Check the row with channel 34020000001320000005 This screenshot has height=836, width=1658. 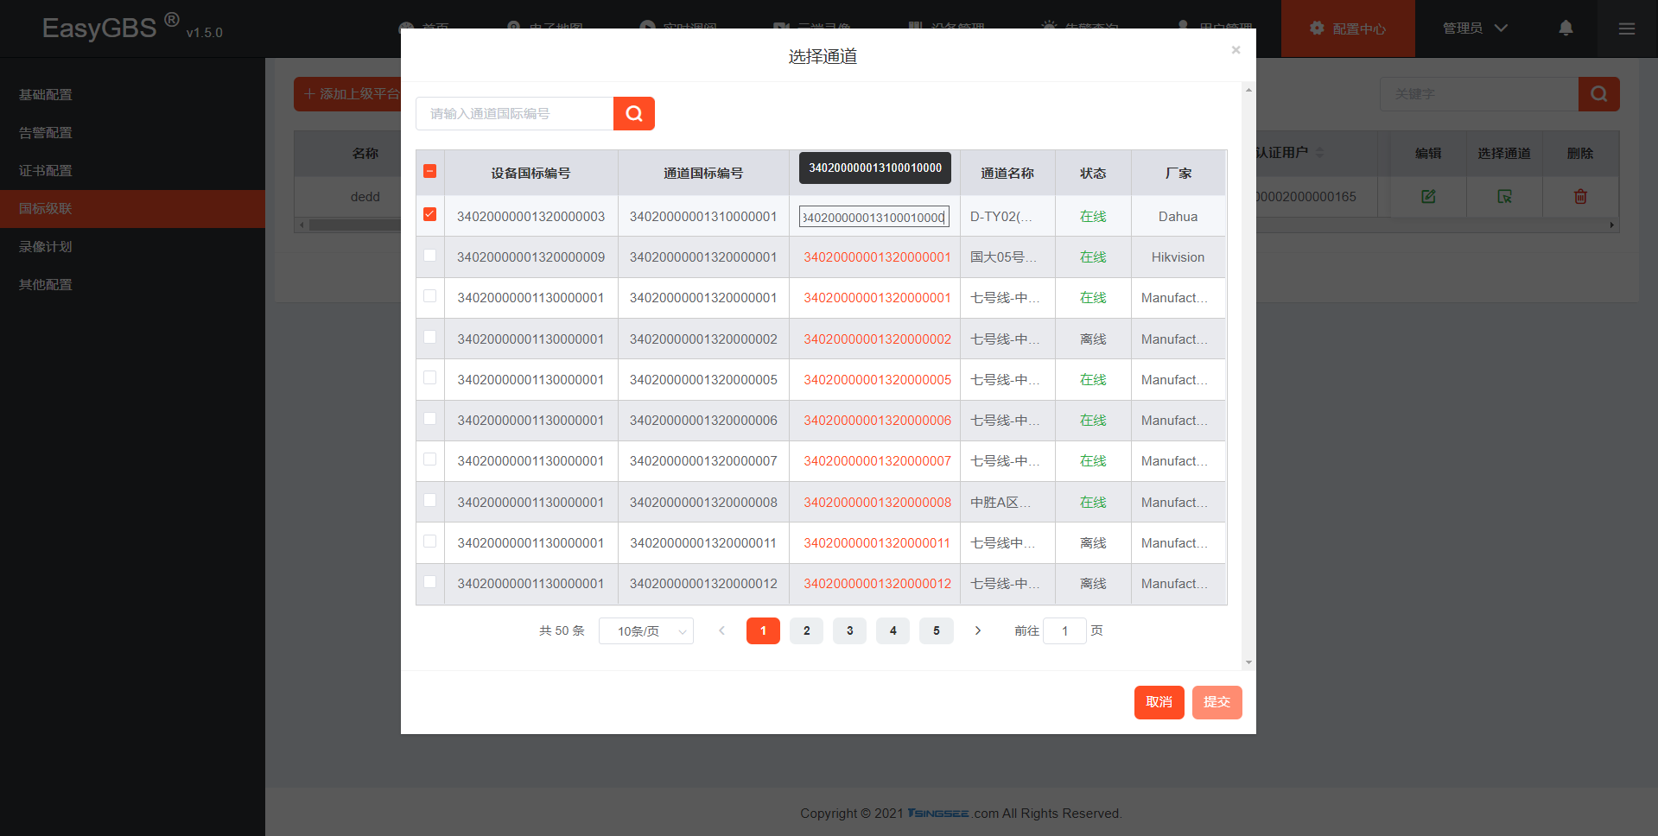[x=430, y=378]
